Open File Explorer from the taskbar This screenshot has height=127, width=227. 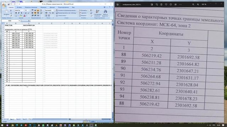pyautogui.click(x=13, y=125)
